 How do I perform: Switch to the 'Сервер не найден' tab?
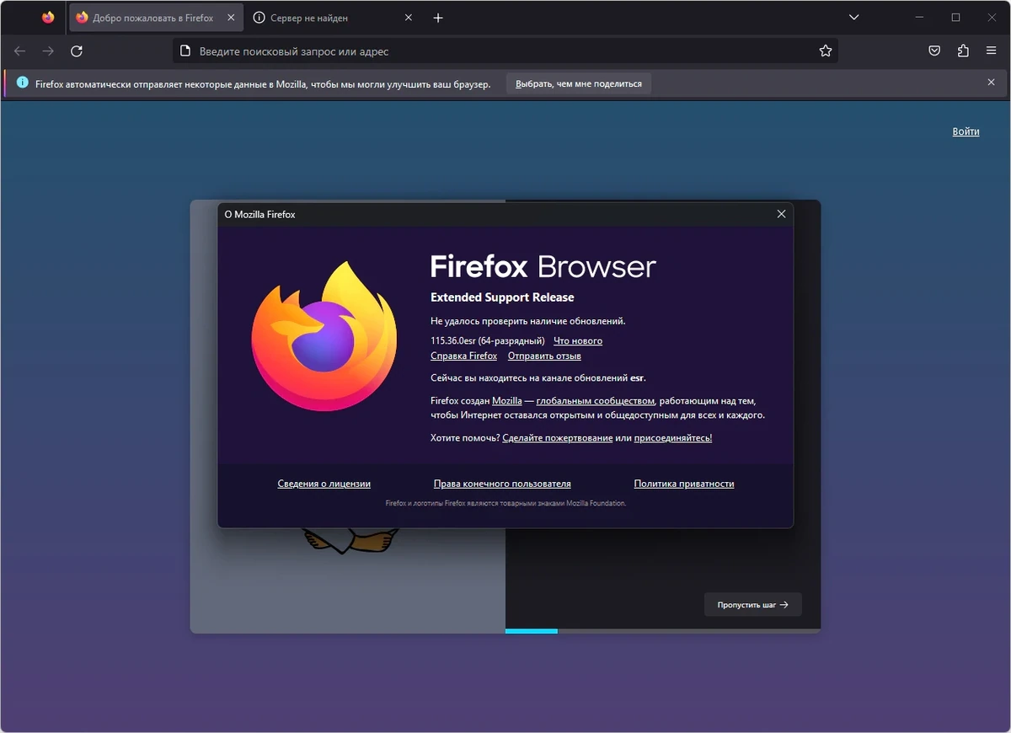coord(334,18)
